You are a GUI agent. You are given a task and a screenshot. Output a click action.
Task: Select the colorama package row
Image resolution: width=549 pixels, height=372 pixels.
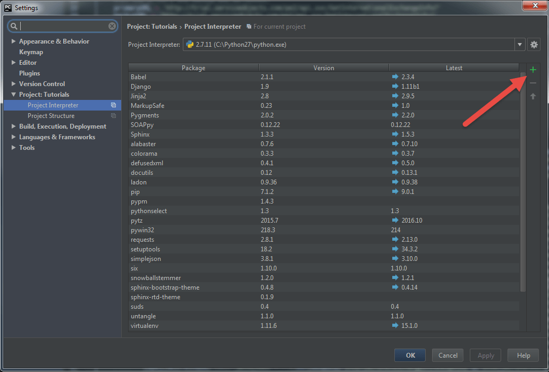(324, 153)
